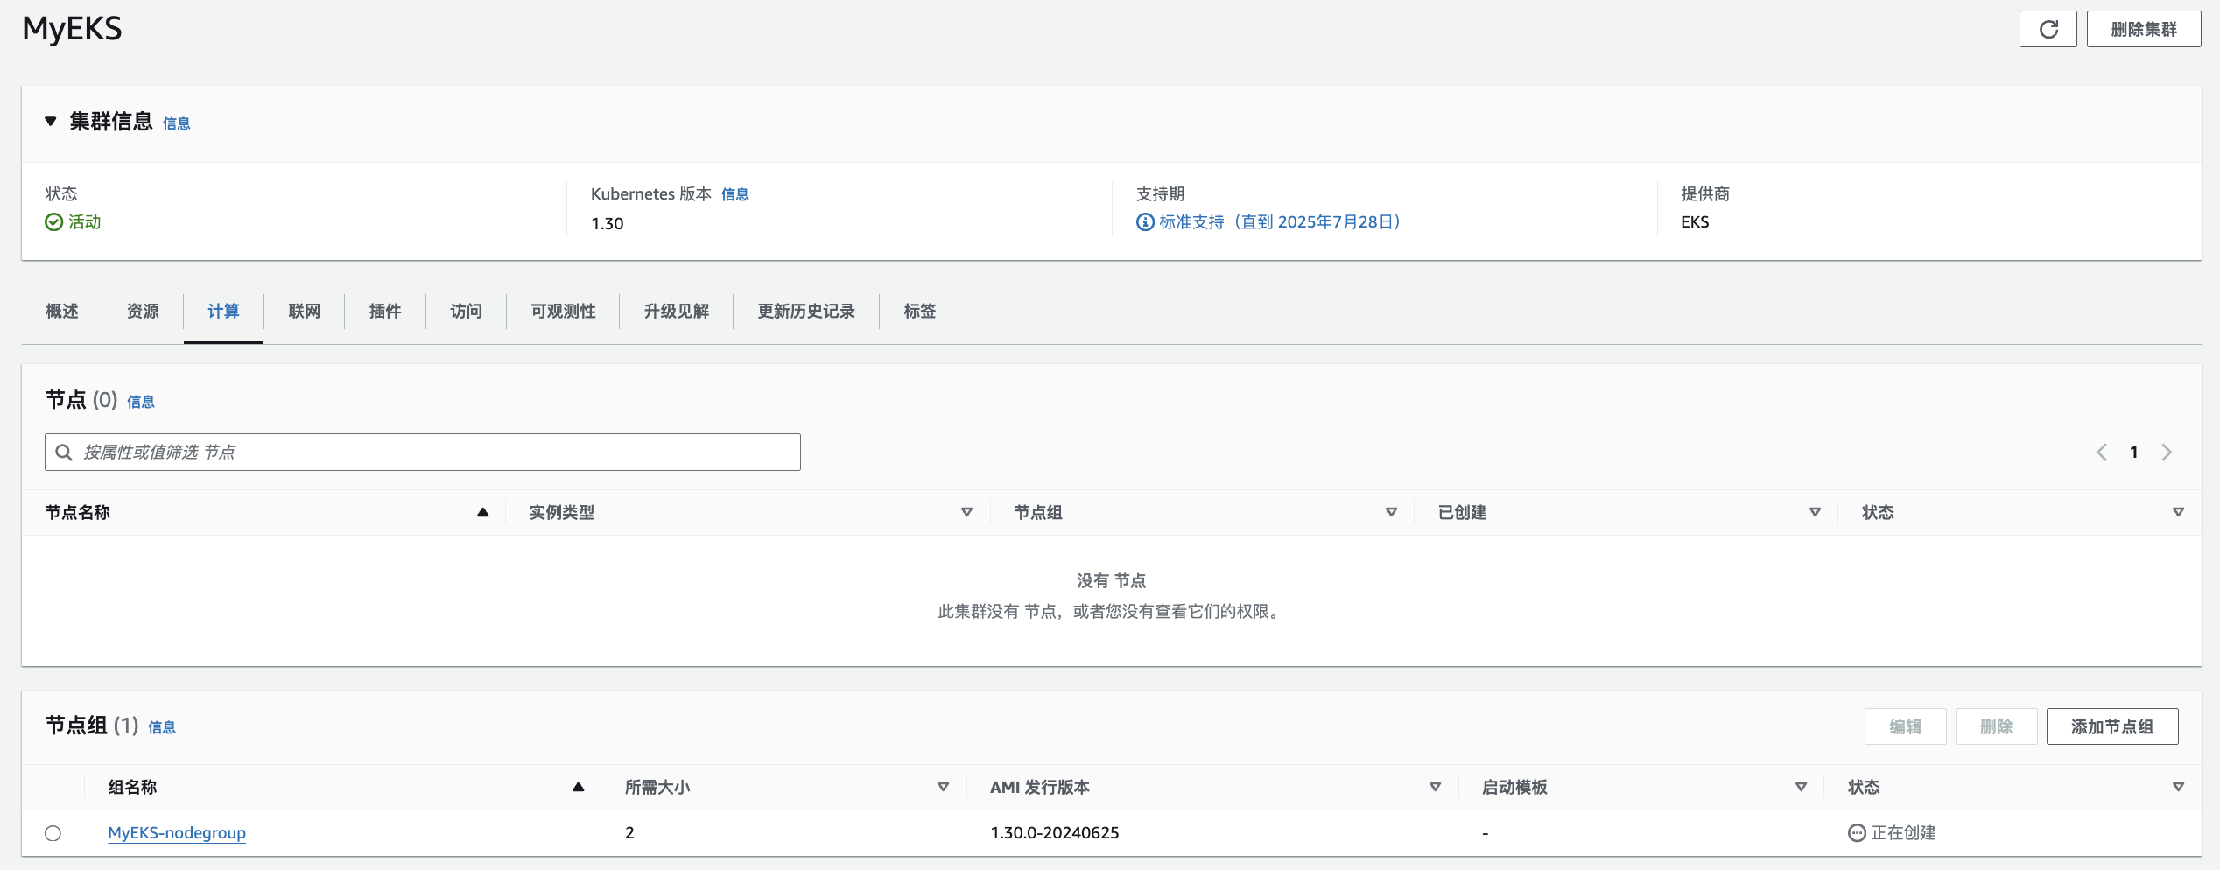2220x870 pixels.
Task: Click the 标准支持 support period link
Action: click(x=1278, y=222)
